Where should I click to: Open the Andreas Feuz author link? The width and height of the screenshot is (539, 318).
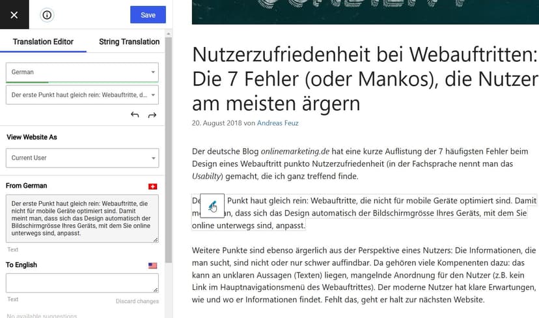coord(278,123)
